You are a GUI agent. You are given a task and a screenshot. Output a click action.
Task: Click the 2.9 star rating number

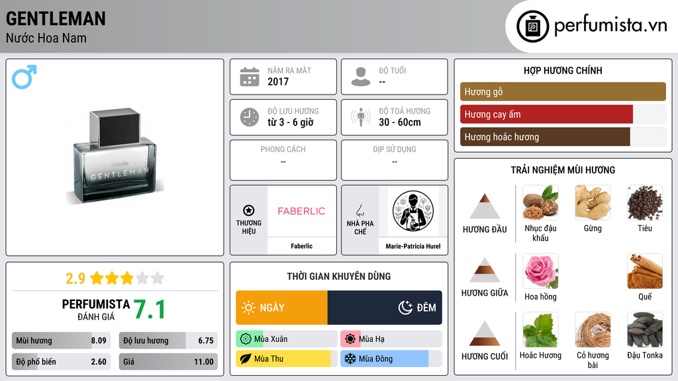click(x=75, y=278)
